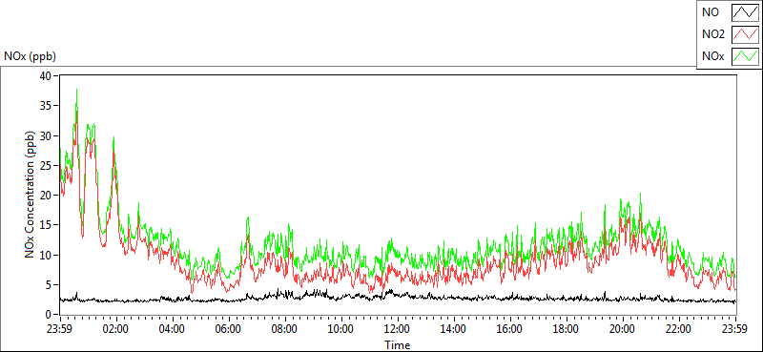Click the y-axis maximum value 40

coord(47,75)
